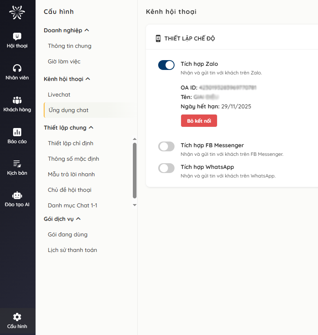Viewport: 318px width, 335px height.
Task: Open Thông tin chung settings
Action: [x=69, y=46]
